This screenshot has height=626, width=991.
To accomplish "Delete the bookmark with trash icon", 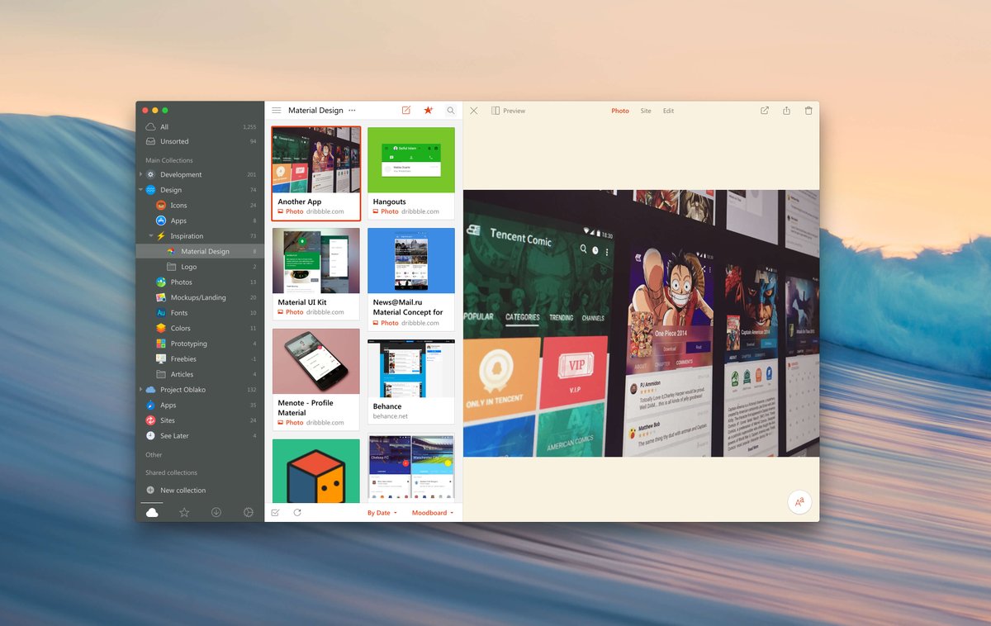I will [x=808, y=111].
